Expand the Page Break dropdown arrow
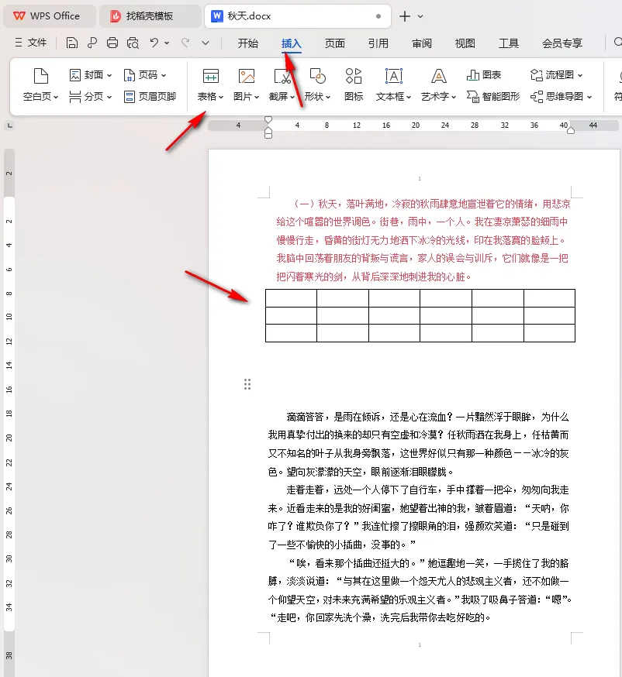Screen dimensions: 622x677 coord(109,97)
